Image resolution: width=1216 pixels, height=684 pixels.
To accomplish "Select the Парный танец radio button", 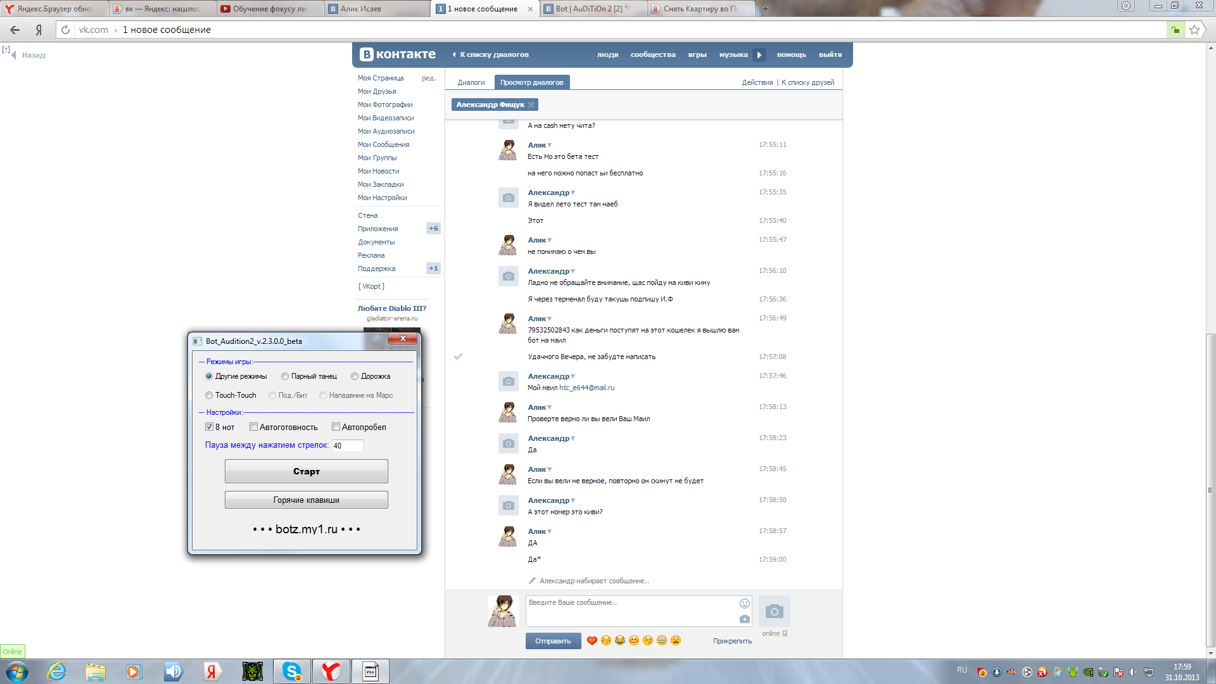I will tap(285, 376).
